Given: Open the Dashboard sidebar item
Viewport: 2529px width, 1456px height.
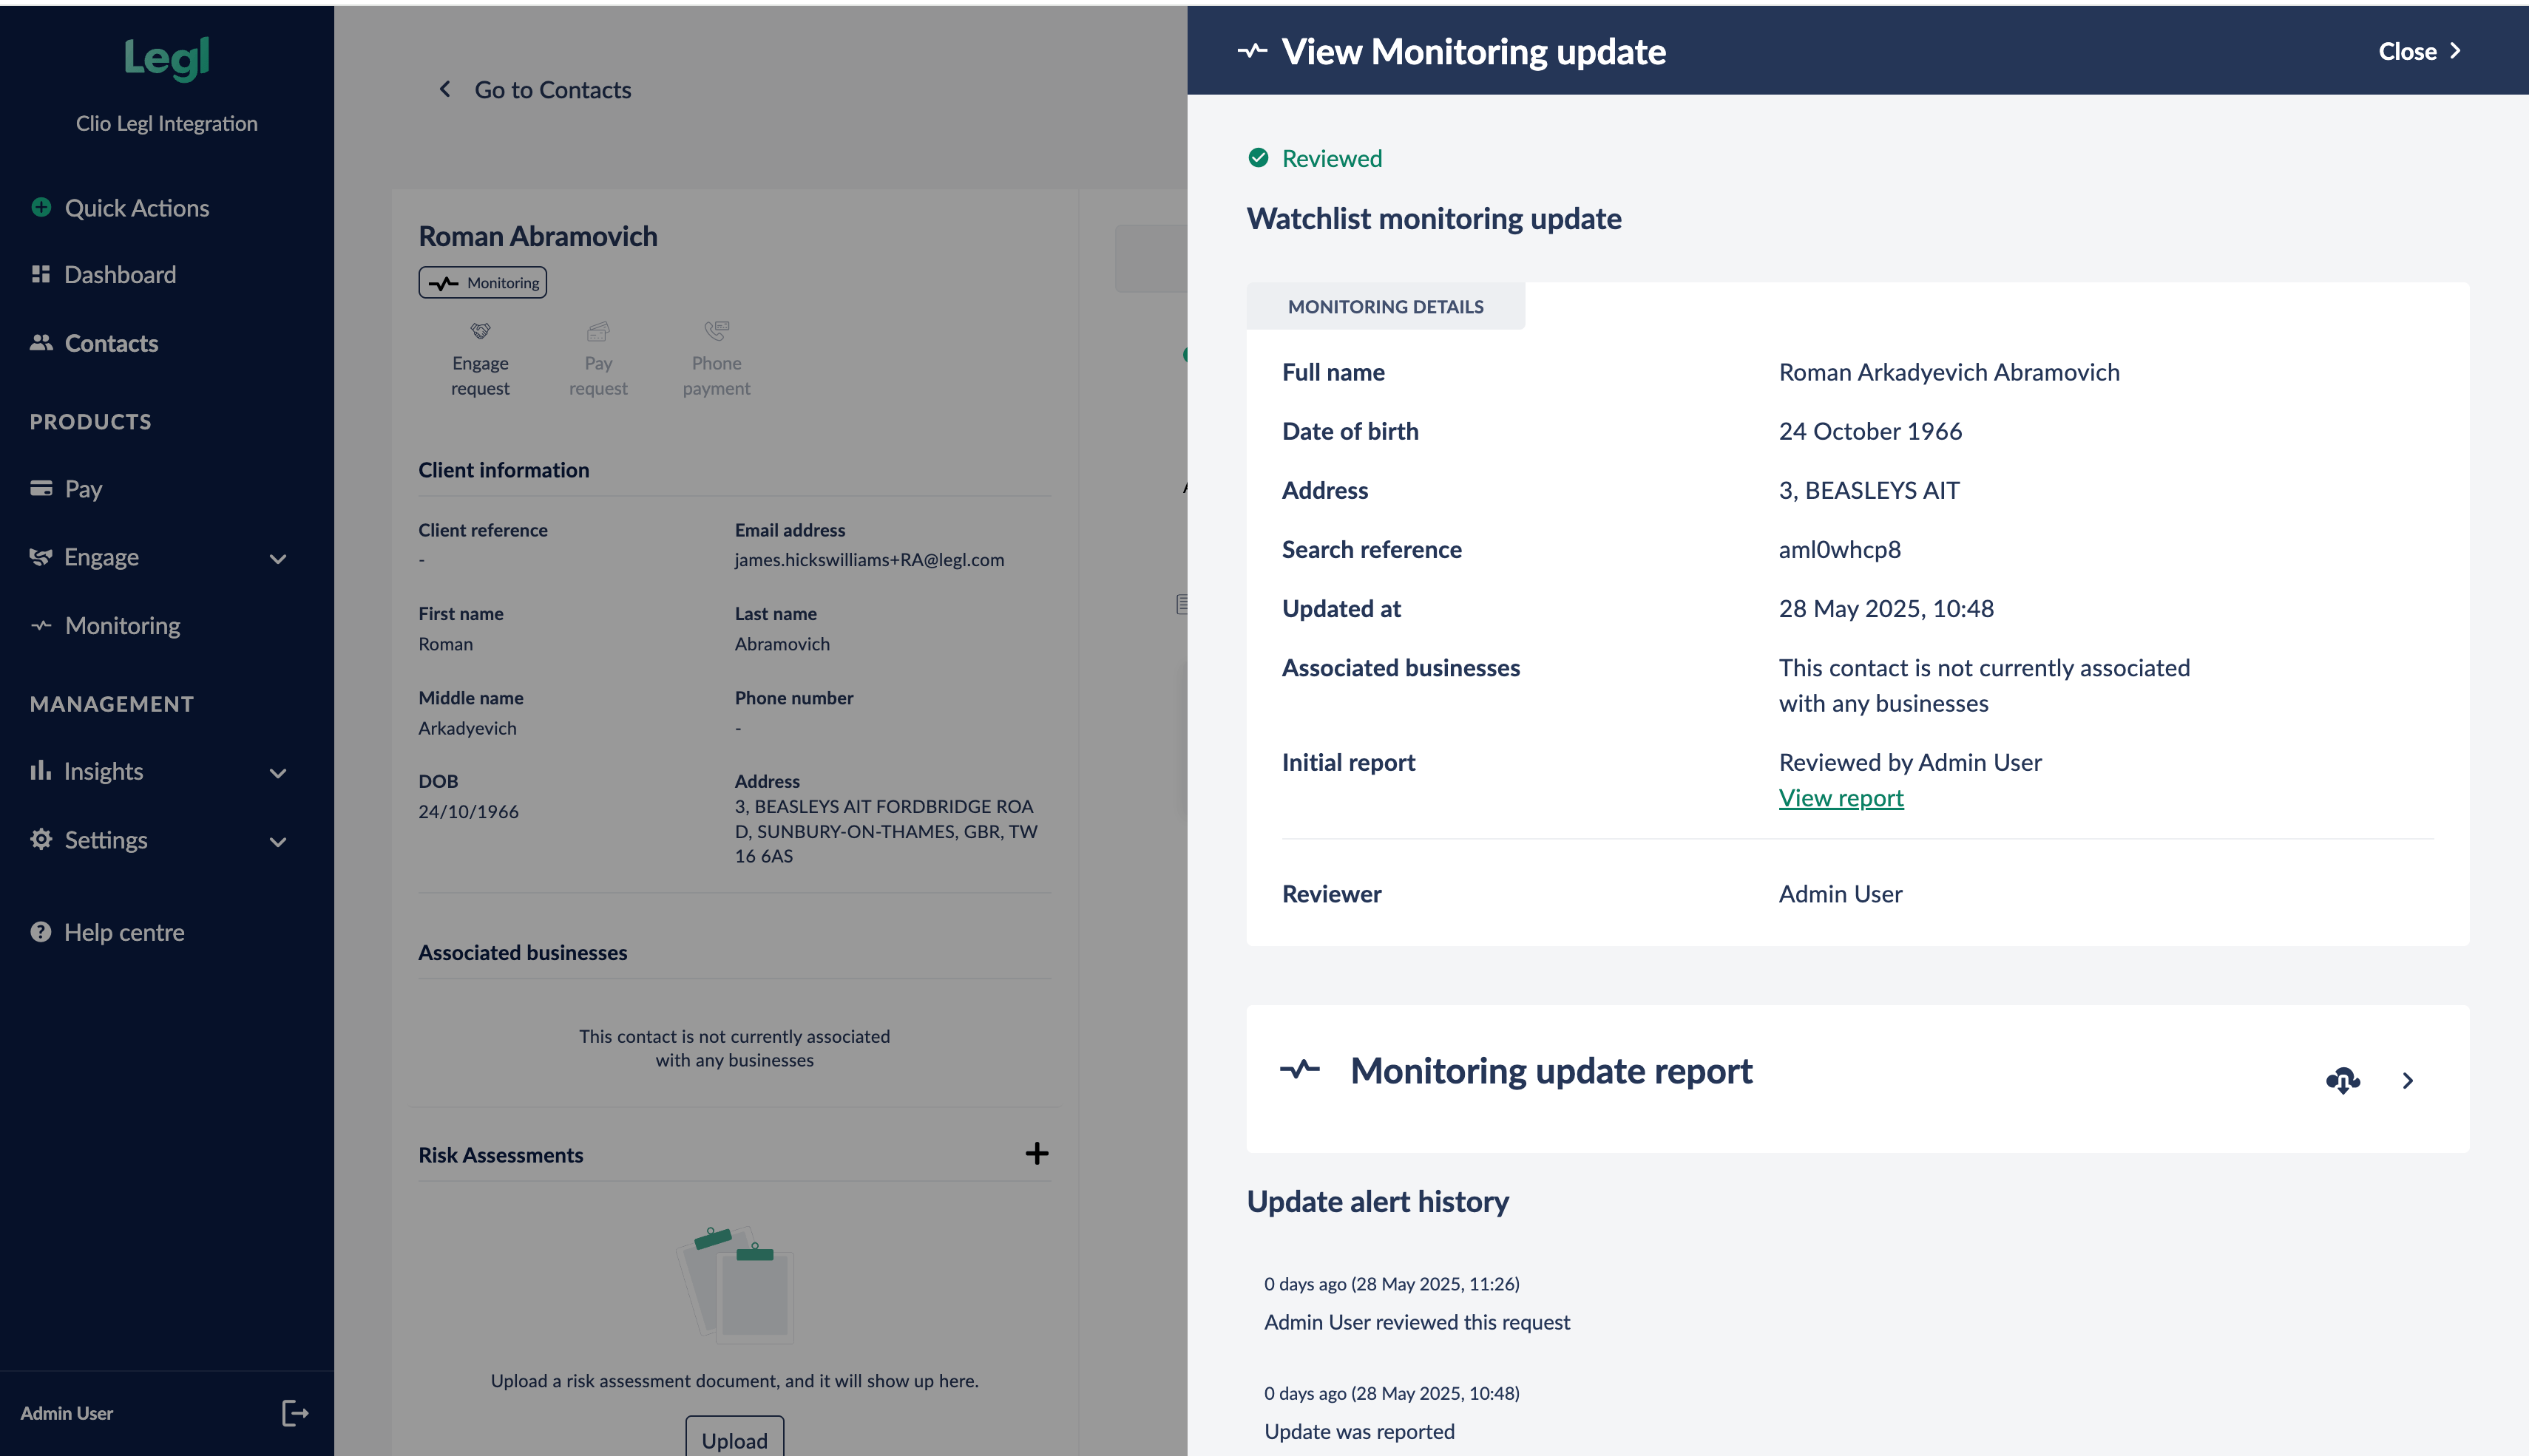Looking at the screenshot, I should (x=119, y=275).
